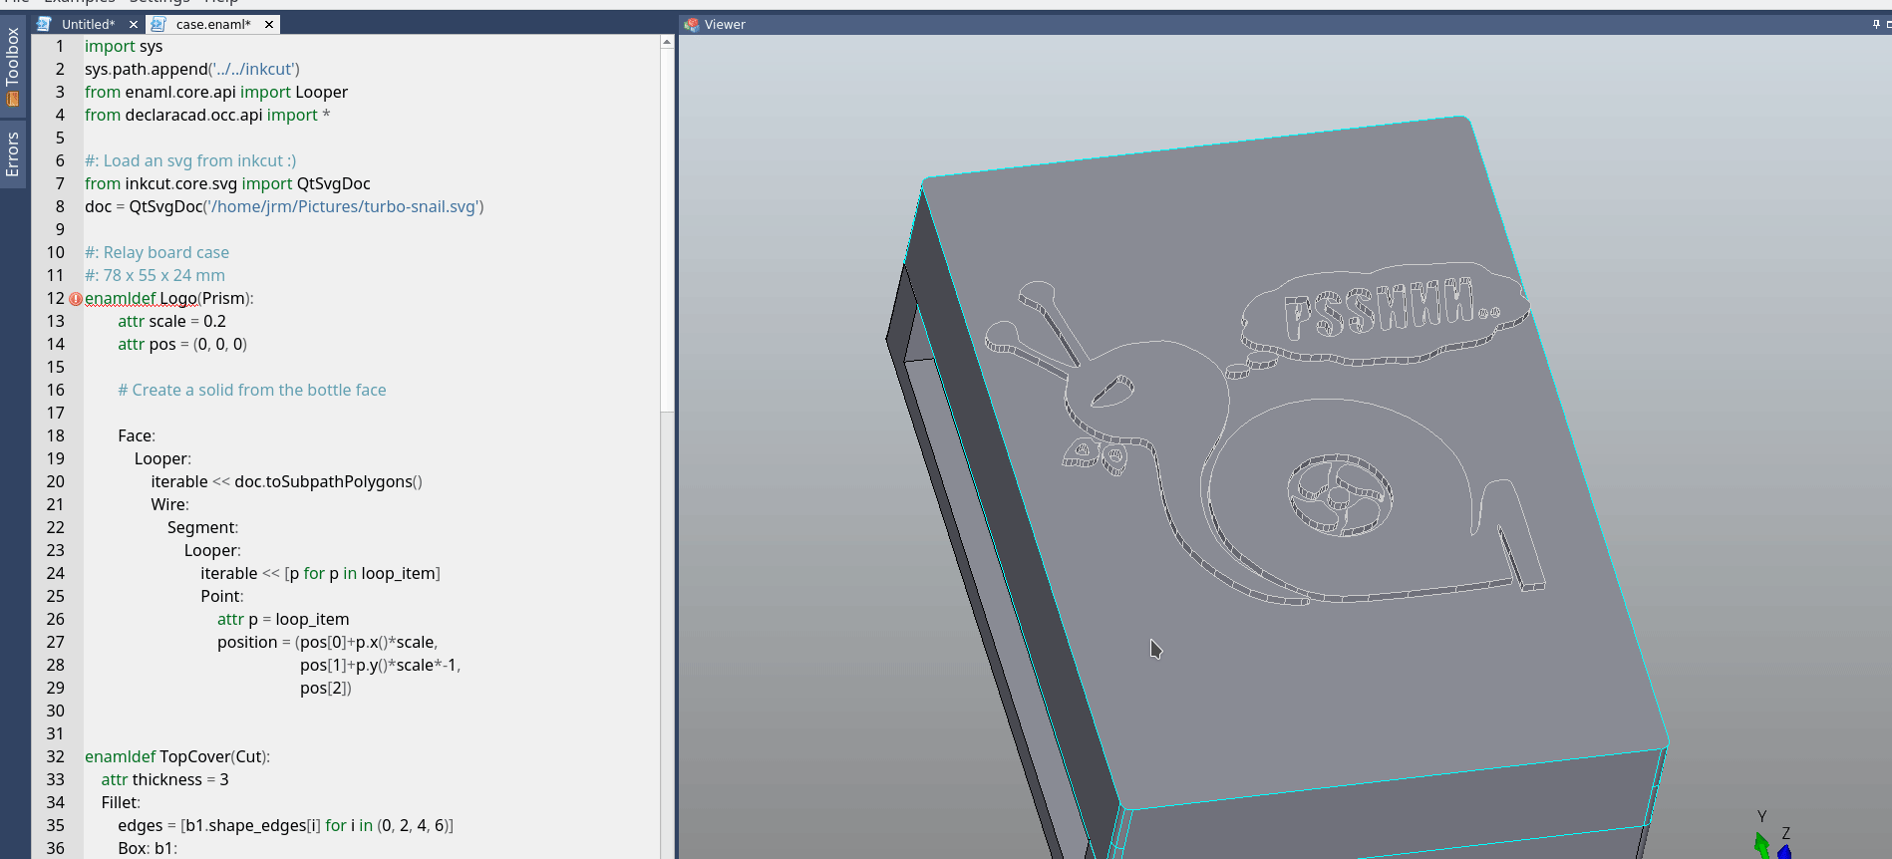The width and height of the screenshot is (1892, 859).
Task: Open the Errors side panel
Action: coord(13,153)
